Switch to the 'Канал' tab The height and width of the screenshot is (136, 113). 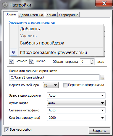51,15
